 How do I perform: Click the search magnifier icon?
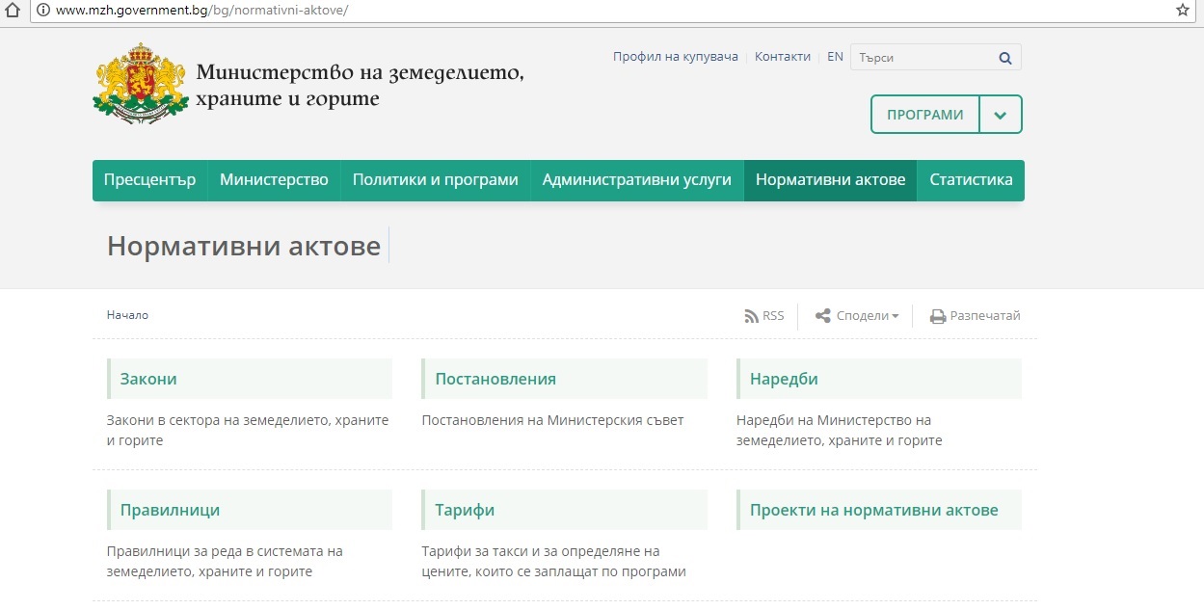1005,58
